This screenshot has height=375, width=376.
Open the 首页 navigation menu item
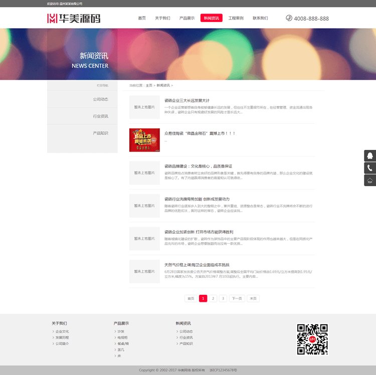coord(142,18)
